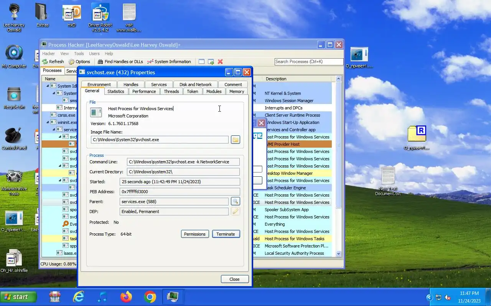This screenshot has width=491, height=306.
Task: Open the View menu in Process Hacker
Action: pyautogui.click(x=64, y=54)
